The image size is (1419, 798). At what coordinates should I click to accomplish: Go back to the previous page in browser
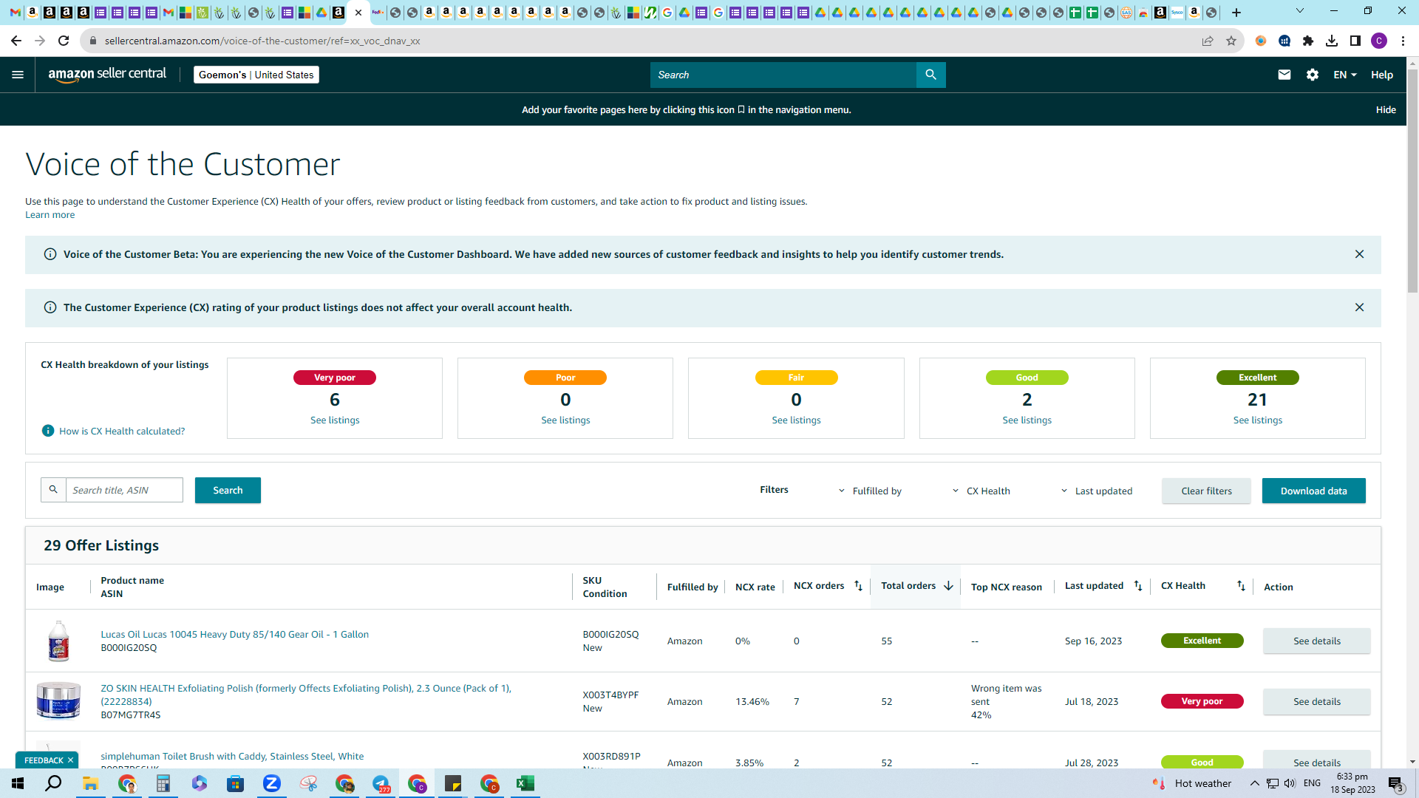point(16,41)
